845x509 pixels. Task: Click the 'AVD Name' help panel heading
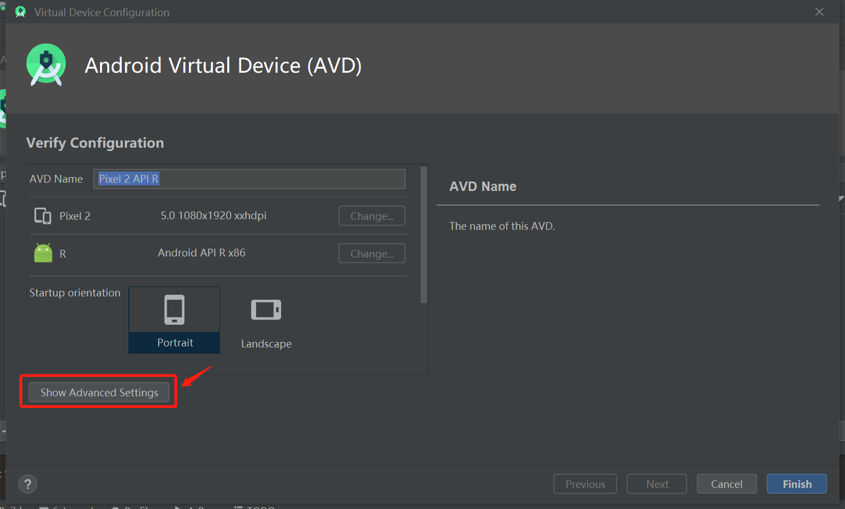(x=483, y=187)
